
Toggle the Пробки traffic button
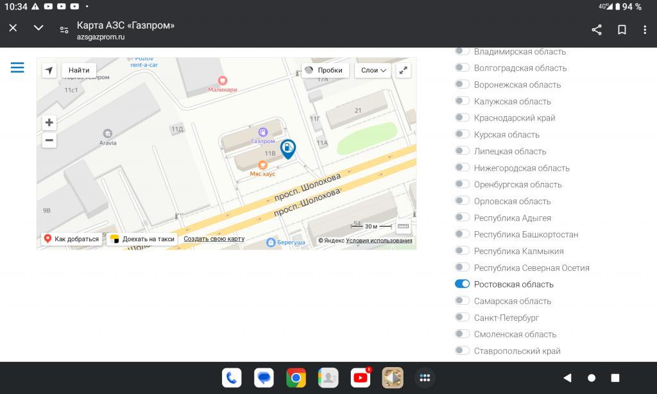pos(325,70)
